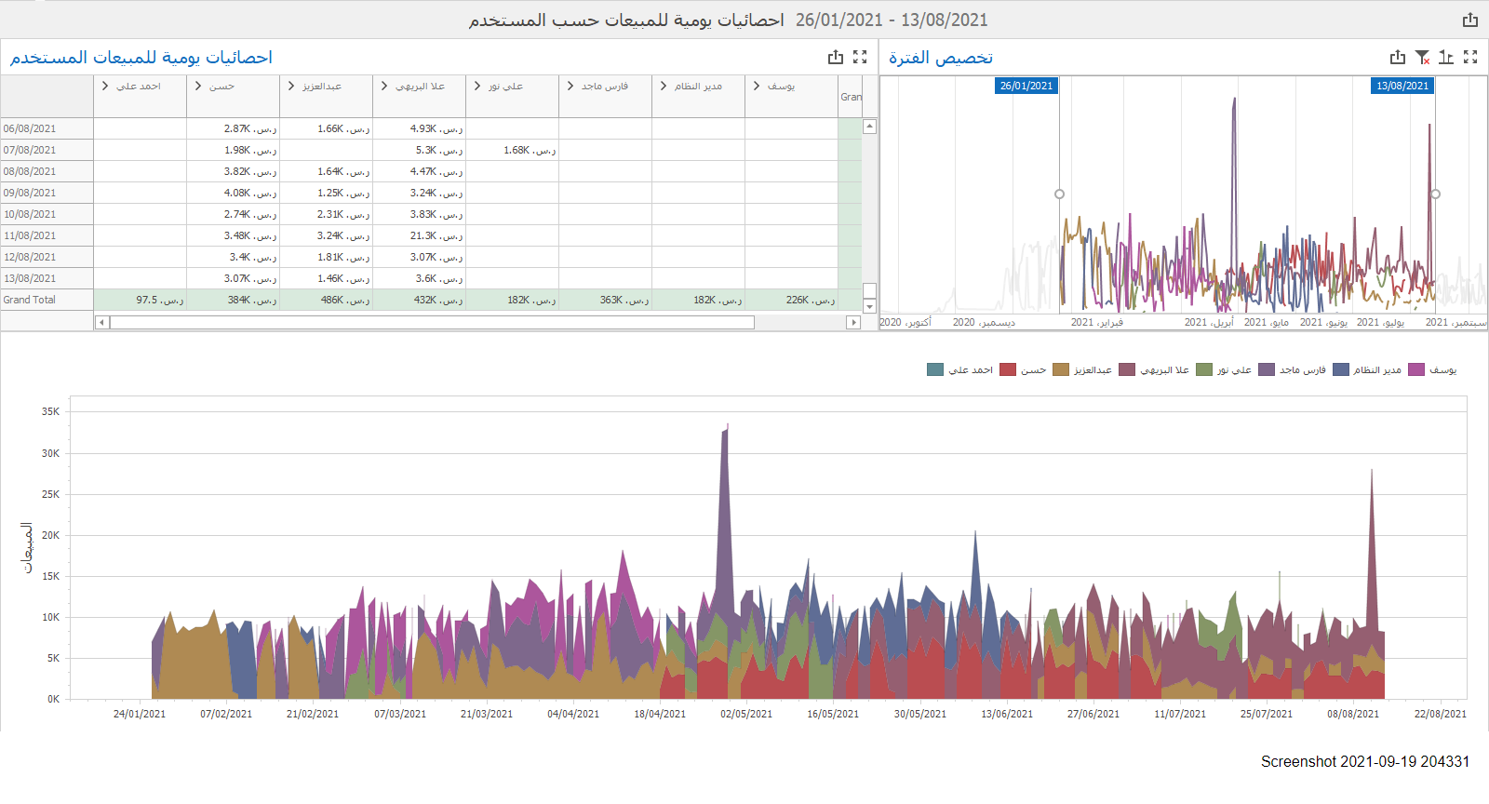The image size is (1489, 804).
Task: Toggle the حسن red legend swatch
Action: coord(1008,369)
